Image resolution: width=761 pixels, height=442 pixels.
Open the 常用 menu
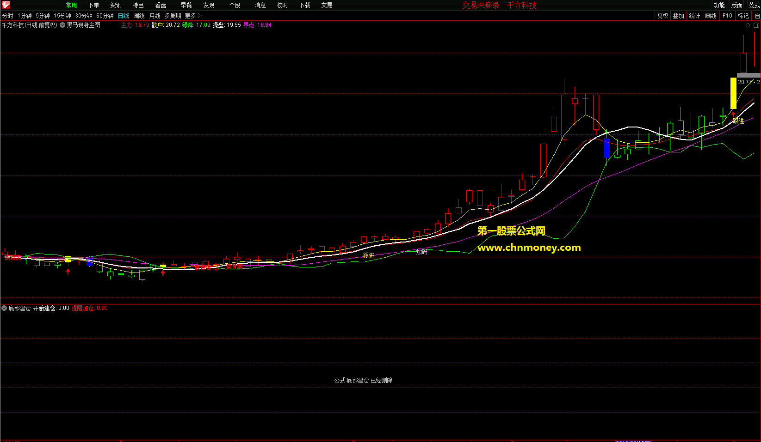tap(71, 5)
